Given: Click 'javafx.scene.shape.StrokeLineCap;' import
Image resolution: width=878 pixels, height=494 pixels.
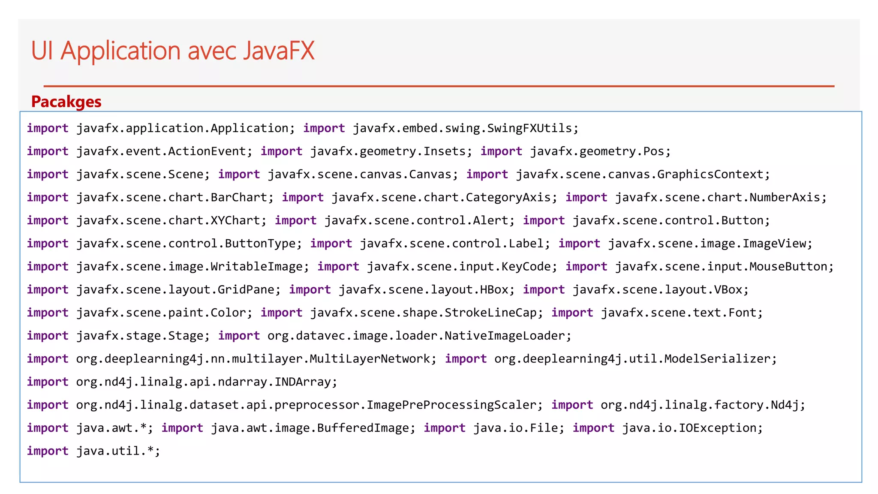Looking at the screenshot, I should (x=427, y=313).
